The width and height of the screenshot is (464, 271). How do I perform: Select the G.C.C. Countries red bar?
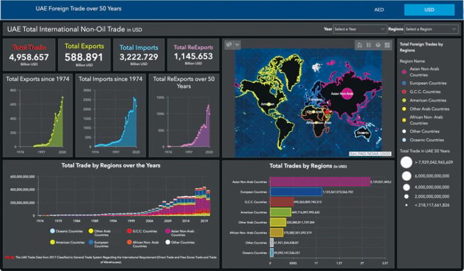point(282,201)
